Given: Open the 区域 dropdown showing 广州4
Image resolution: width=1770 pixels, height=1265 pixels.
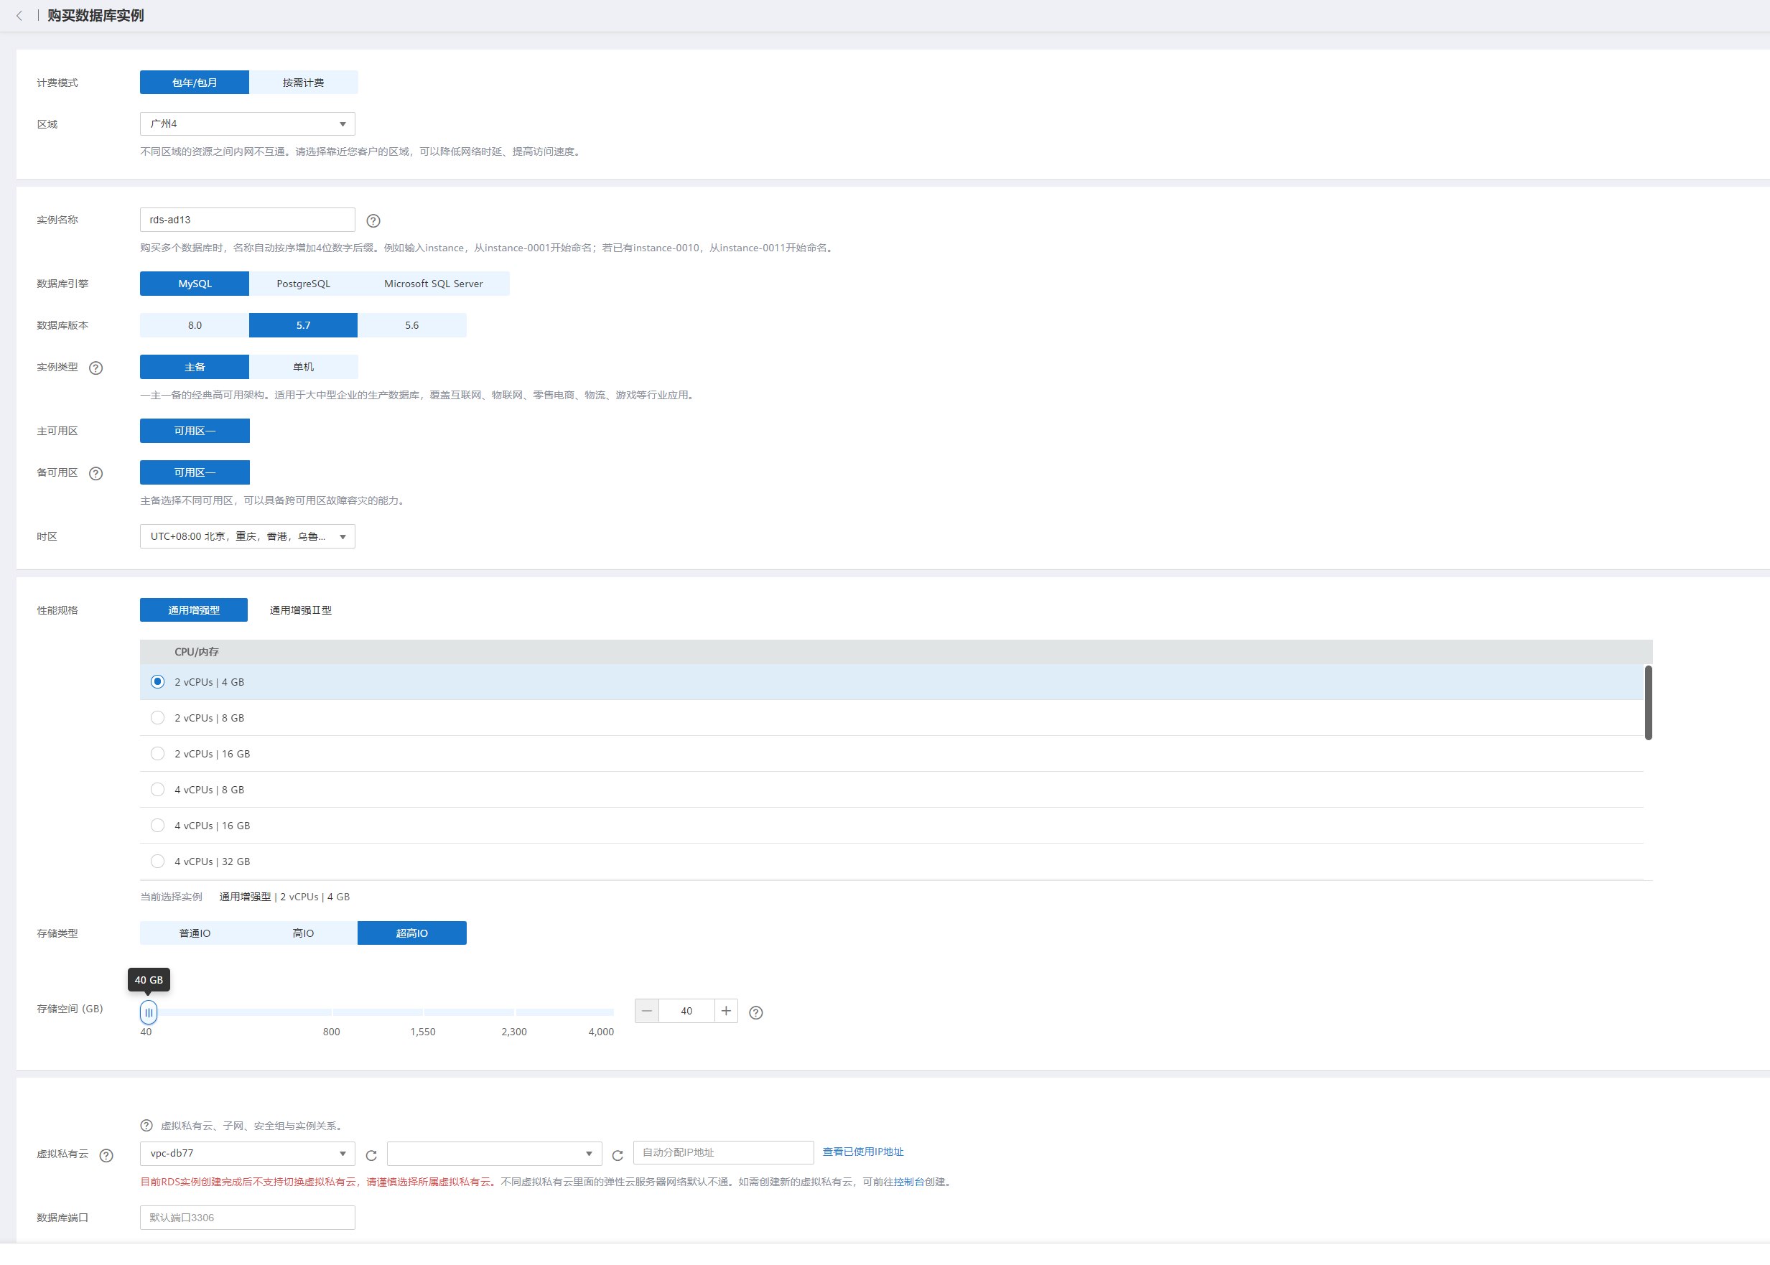Looking at the screenshot, I should pos(247,124).
